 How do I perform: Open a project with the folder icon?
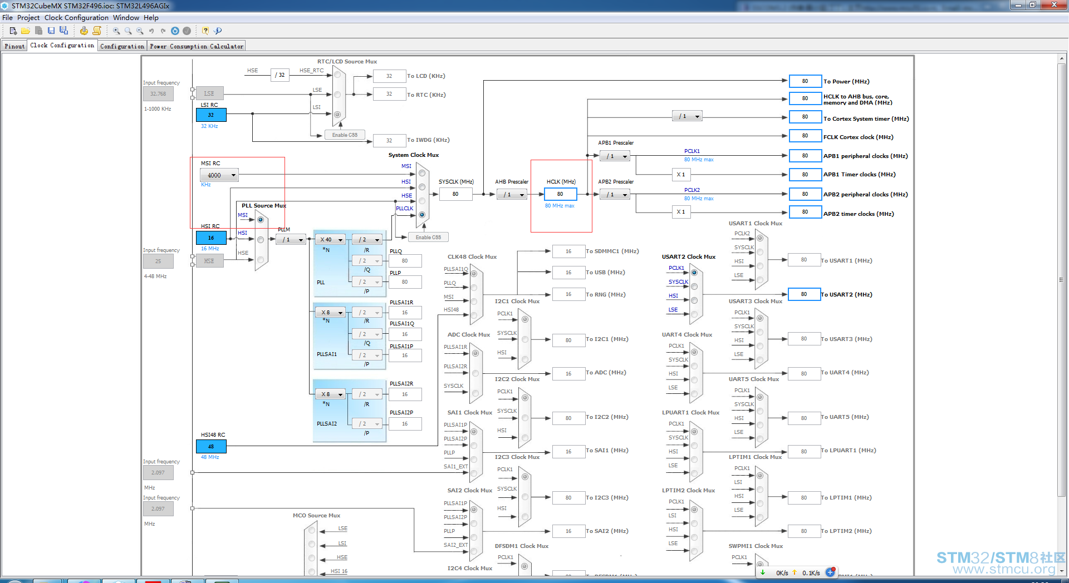[26, 31]
